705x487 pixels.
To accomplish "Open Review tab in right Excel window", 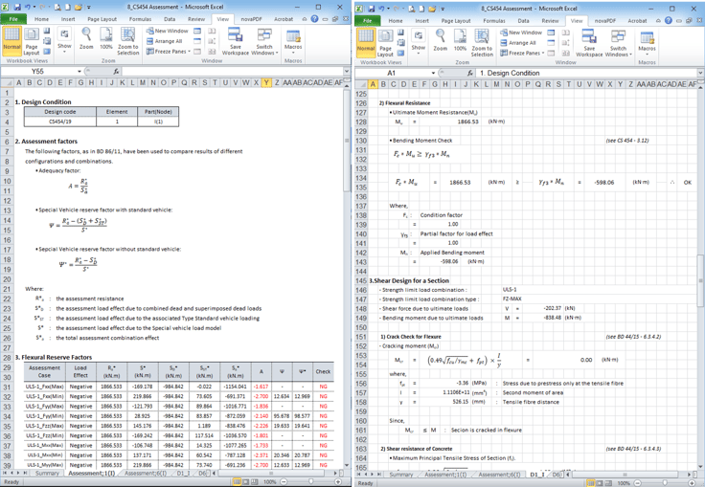I will pyautogui.click(x=550, y=21).
